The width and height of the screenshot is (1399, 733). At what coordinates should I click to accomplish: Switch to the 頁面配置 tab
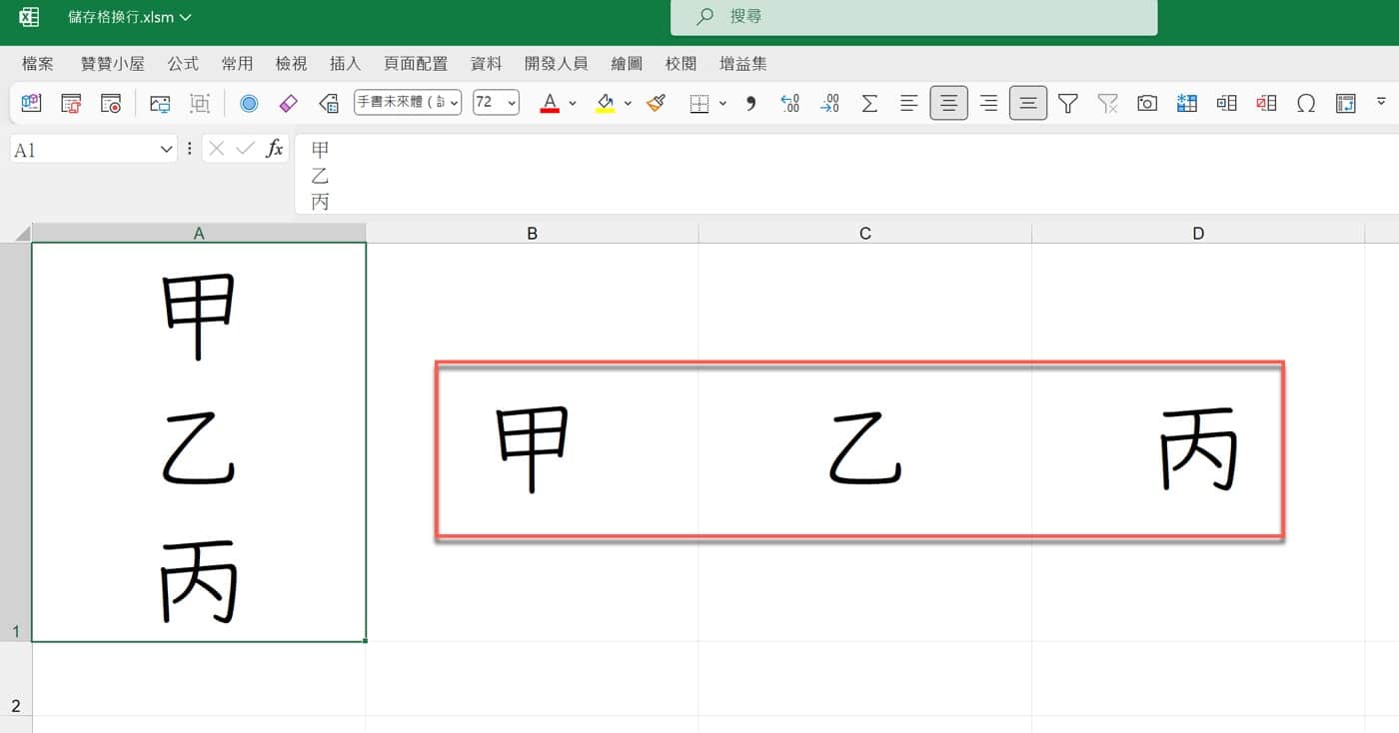tap(416, 63)
